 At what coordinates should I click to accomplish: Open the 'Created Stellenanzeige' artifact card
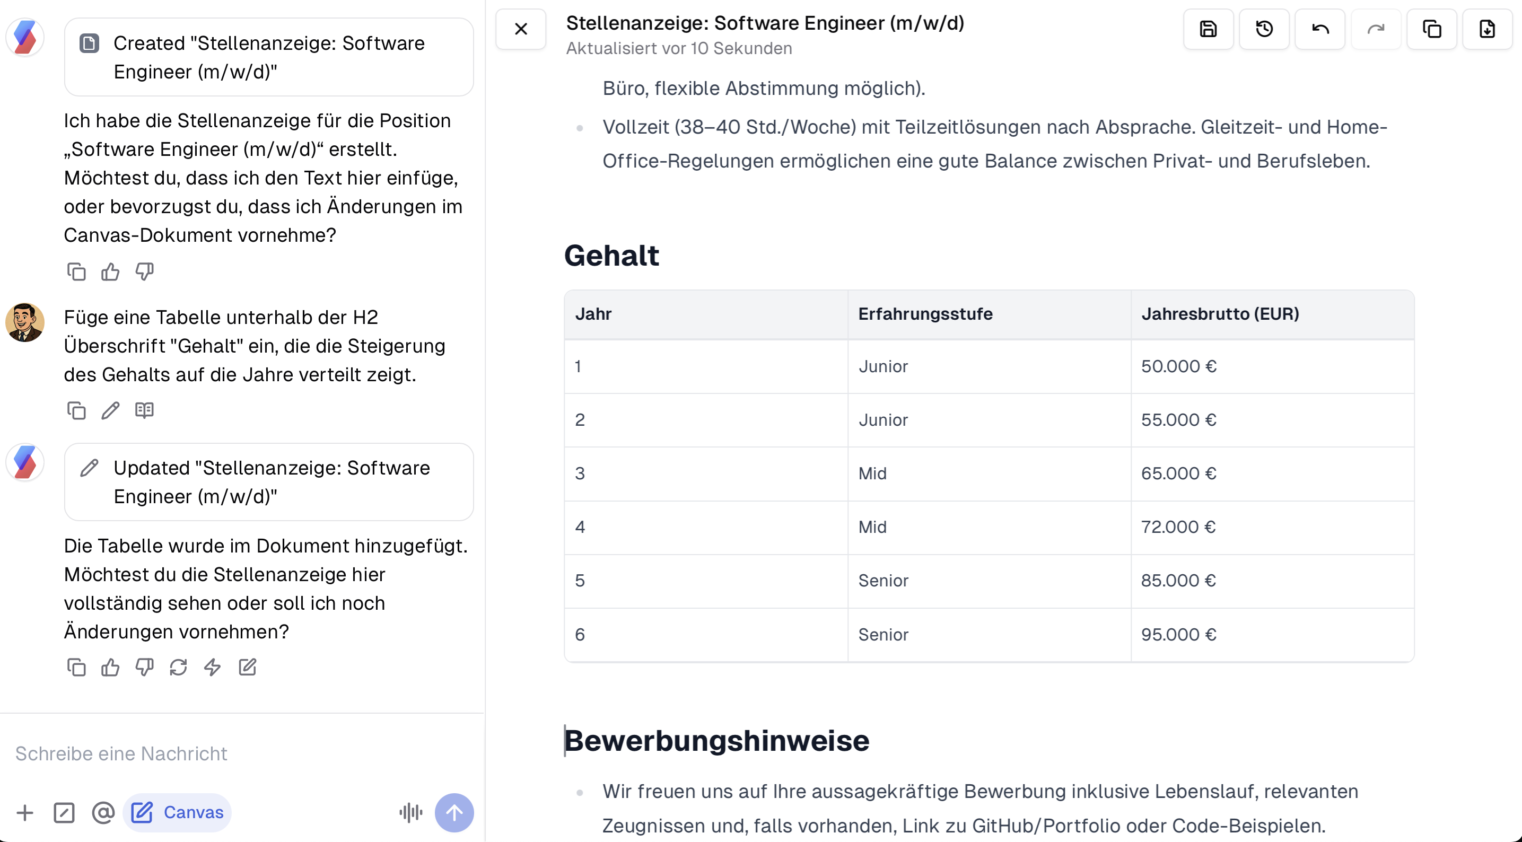point(269,57)
